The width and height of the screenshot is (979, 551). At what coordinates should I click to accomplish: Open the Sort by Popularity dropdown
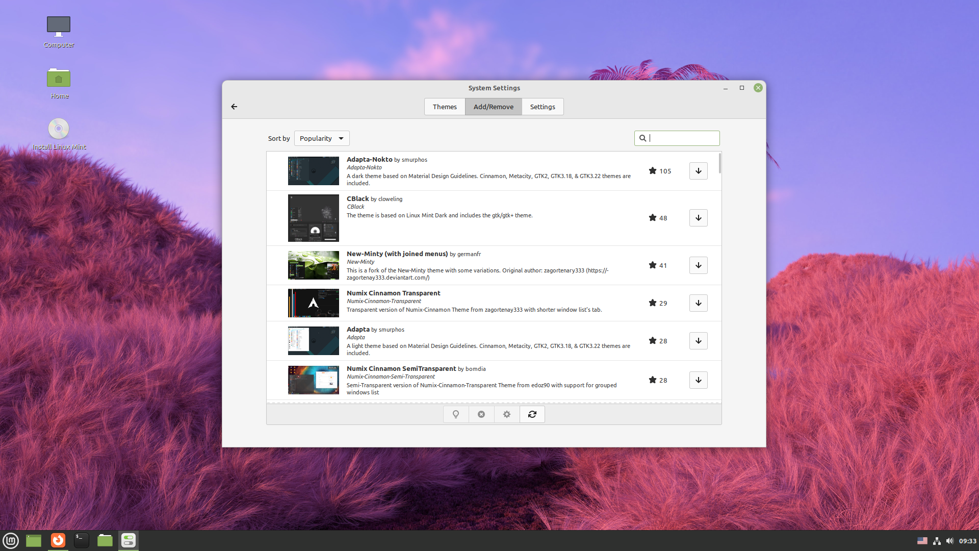pyautogui.click(x=322, y=138)
